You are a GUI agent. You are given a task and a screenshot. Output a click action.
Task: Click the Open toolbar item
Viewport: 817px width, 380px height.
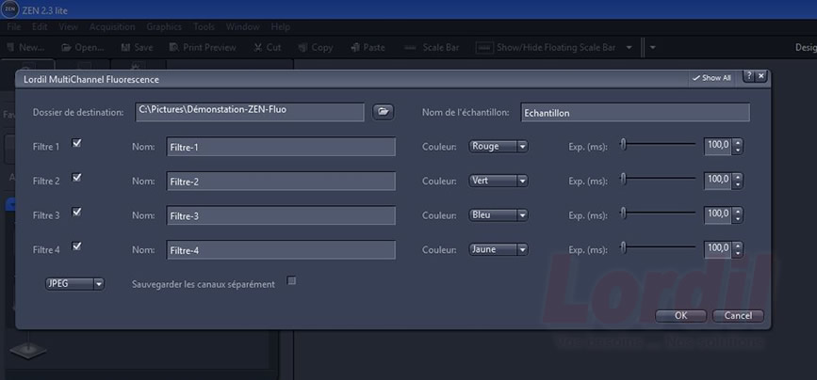[x=83, y=47]
